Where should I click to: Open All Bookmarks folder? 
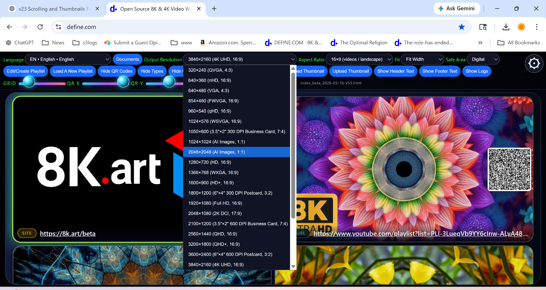pyautogui.click(x=519, y=43)
